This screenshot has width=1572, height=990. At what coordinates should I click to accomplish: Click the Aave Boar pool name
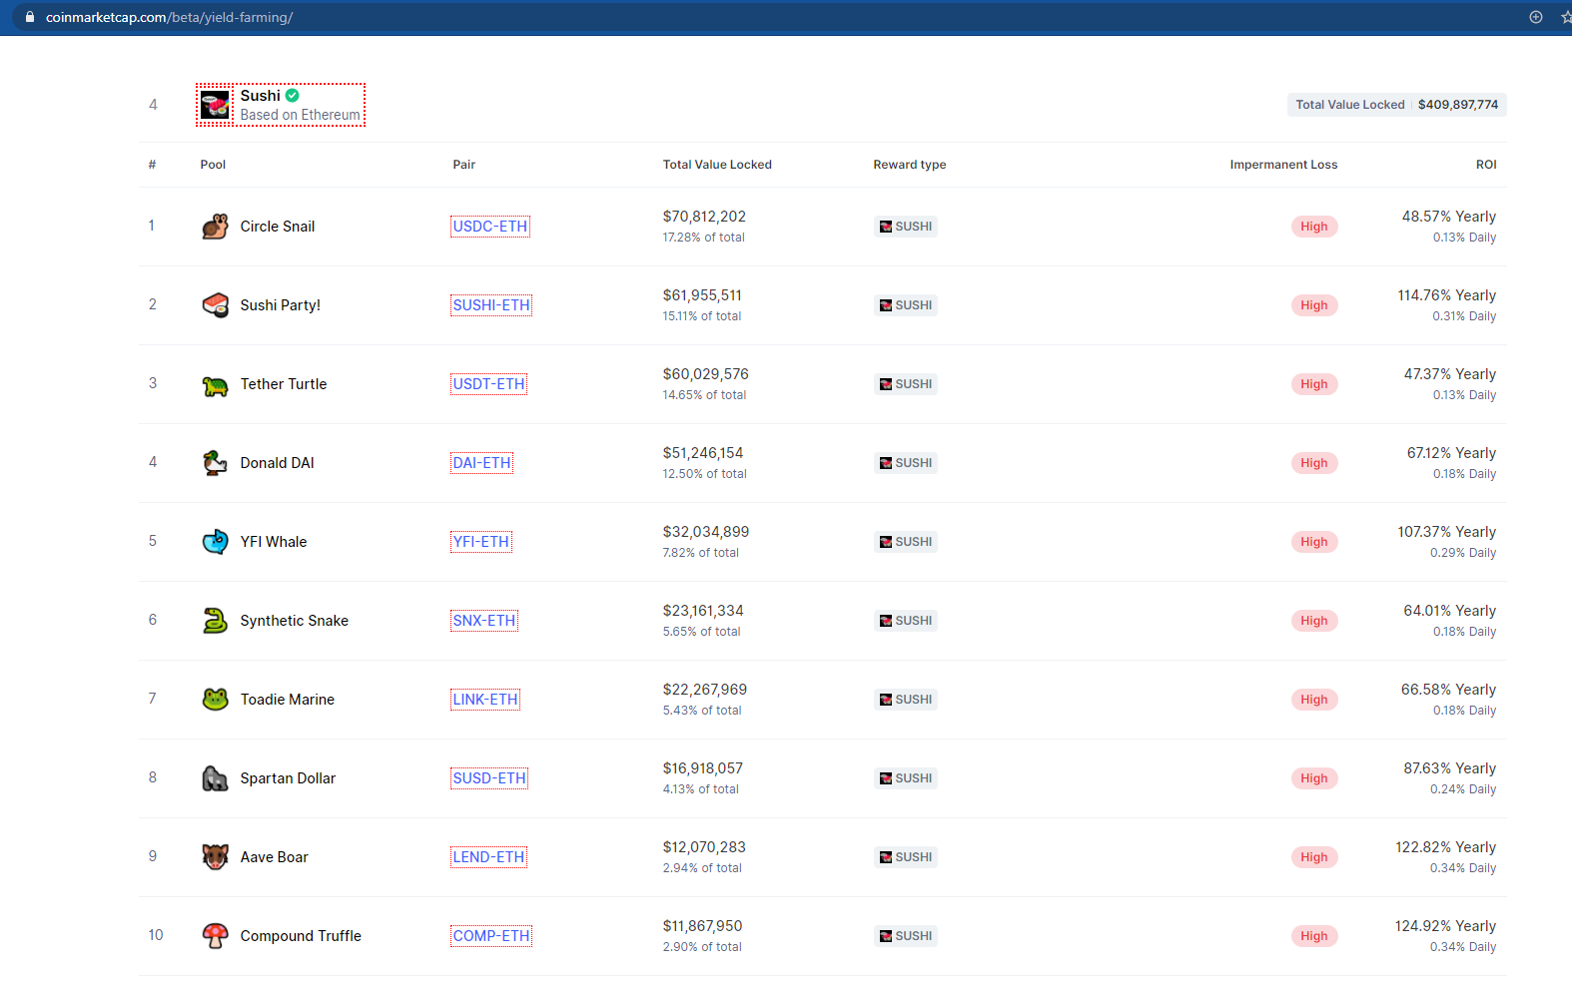(275, 857)
